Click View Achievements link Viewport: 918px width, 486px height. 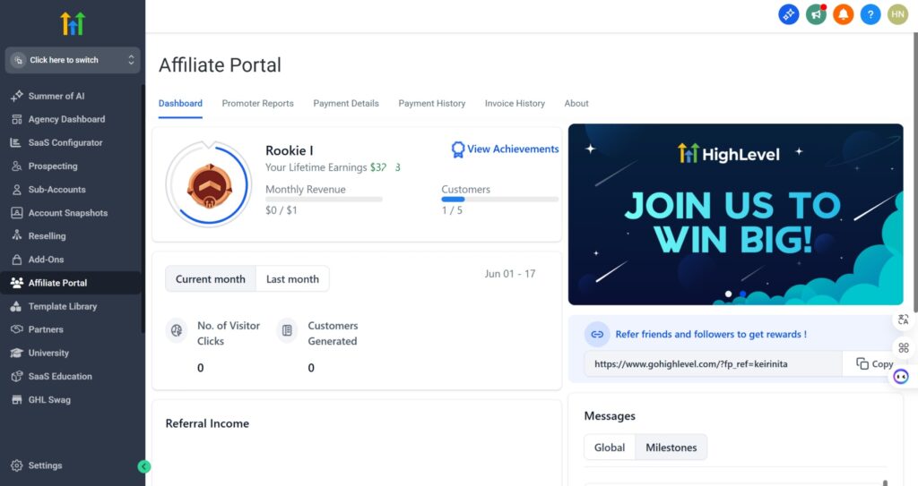tap(506, 149)
